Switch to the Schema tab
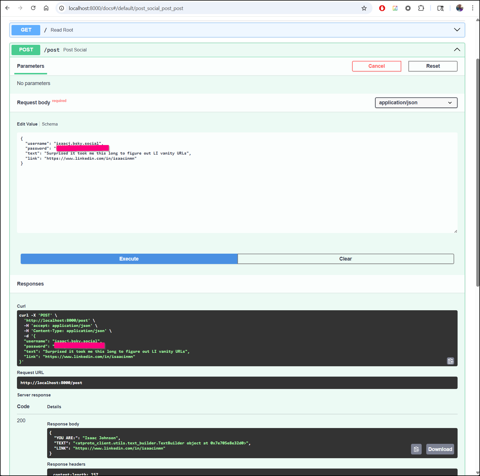The width and height of the screenshot is (480, 476). click(50, 124)
